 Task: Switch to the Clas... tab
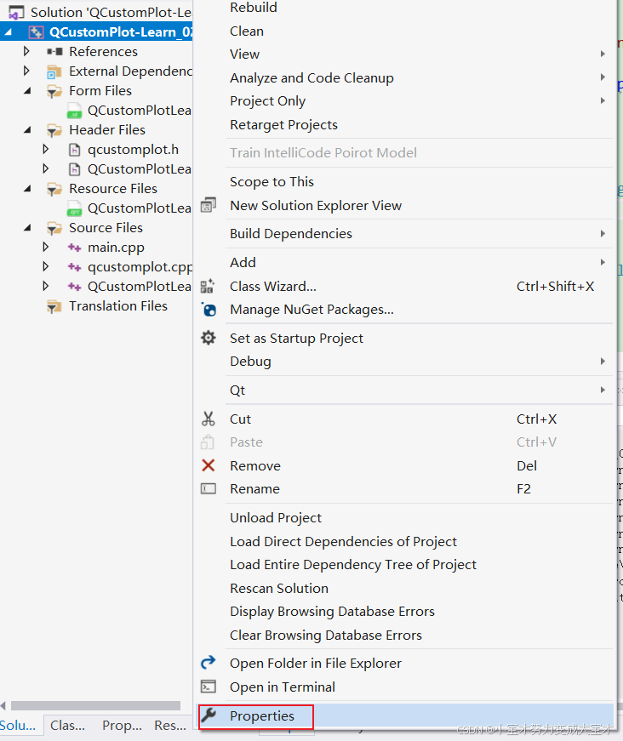click(67, 726)
